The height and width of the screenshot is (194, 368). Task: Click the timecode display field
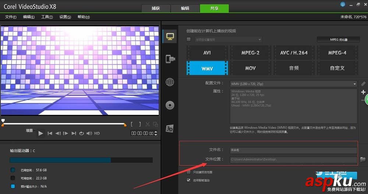pos(142,133)
